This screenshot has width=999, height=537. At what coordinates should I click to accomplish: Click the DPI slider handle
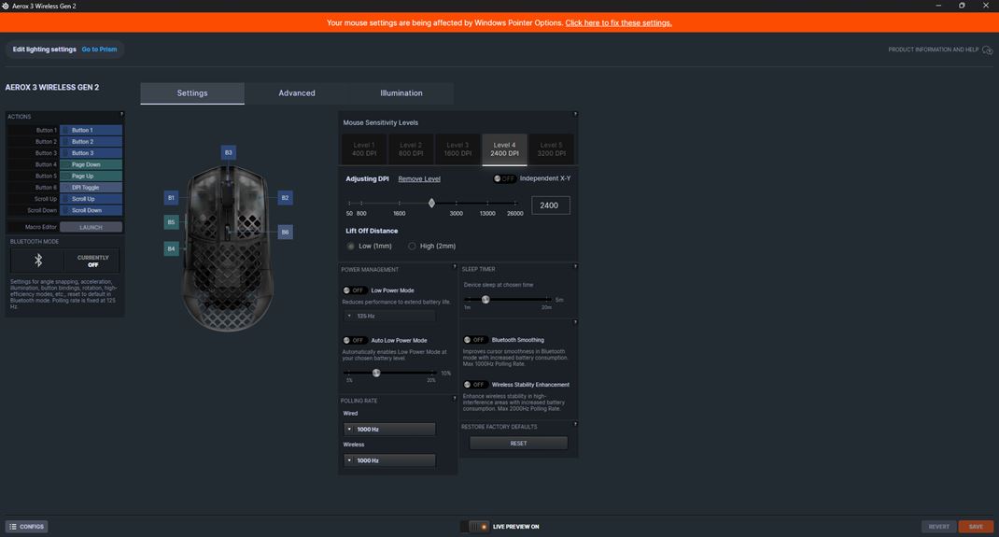point(431,204)
